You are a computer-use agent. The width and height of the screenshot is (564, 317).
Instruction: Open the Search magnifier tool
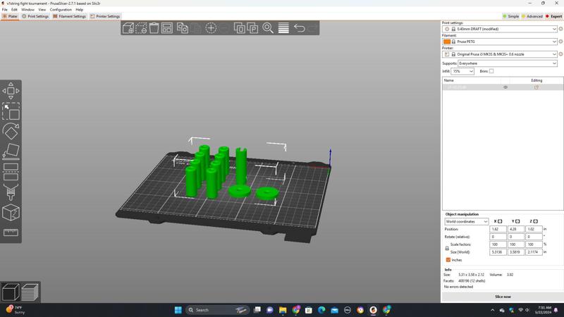pos(268,28)
